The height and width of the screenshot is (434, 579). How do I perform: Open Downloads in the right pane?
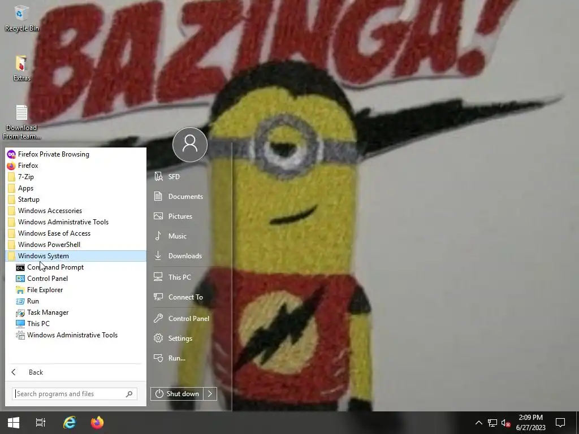tap(191, 256)
